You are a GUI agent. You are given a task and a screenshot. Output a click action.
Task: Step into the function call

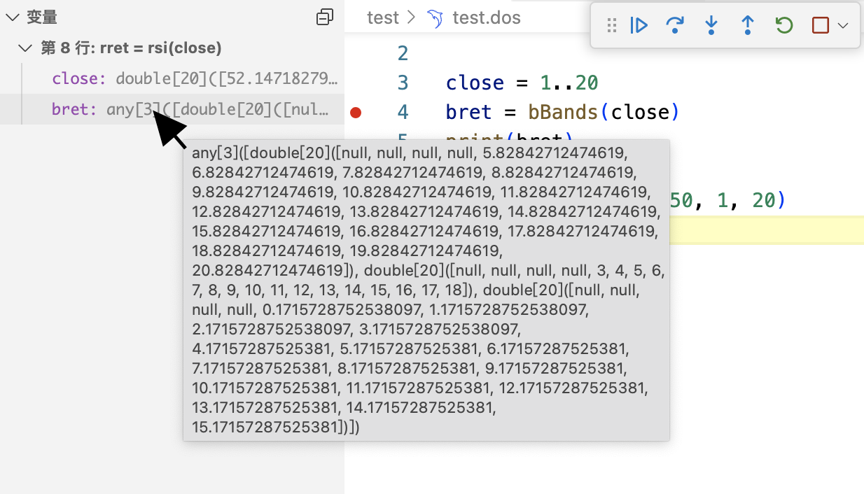click(711, 26)
